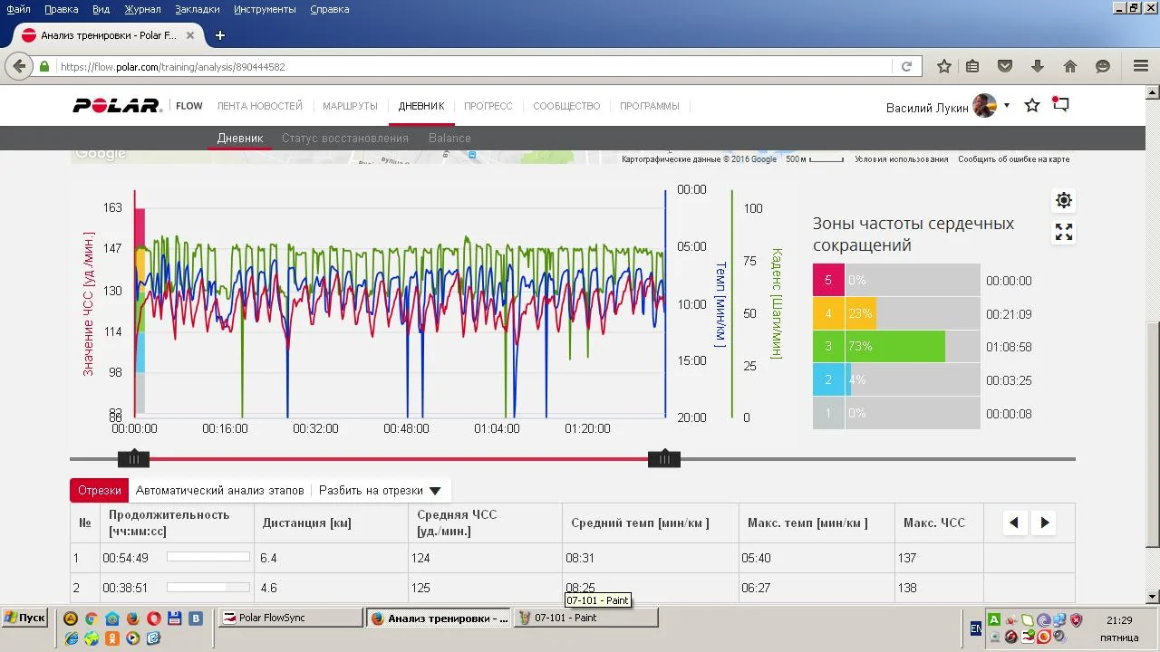Open the user profile dropdown arrow
The image size is (1160, 652).
1007,106
